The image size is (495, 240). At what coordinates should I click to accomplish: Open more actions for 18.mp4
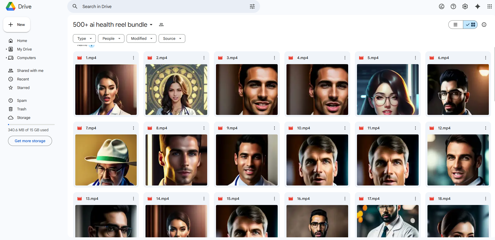pyautogui.click(x=486, y=199)
